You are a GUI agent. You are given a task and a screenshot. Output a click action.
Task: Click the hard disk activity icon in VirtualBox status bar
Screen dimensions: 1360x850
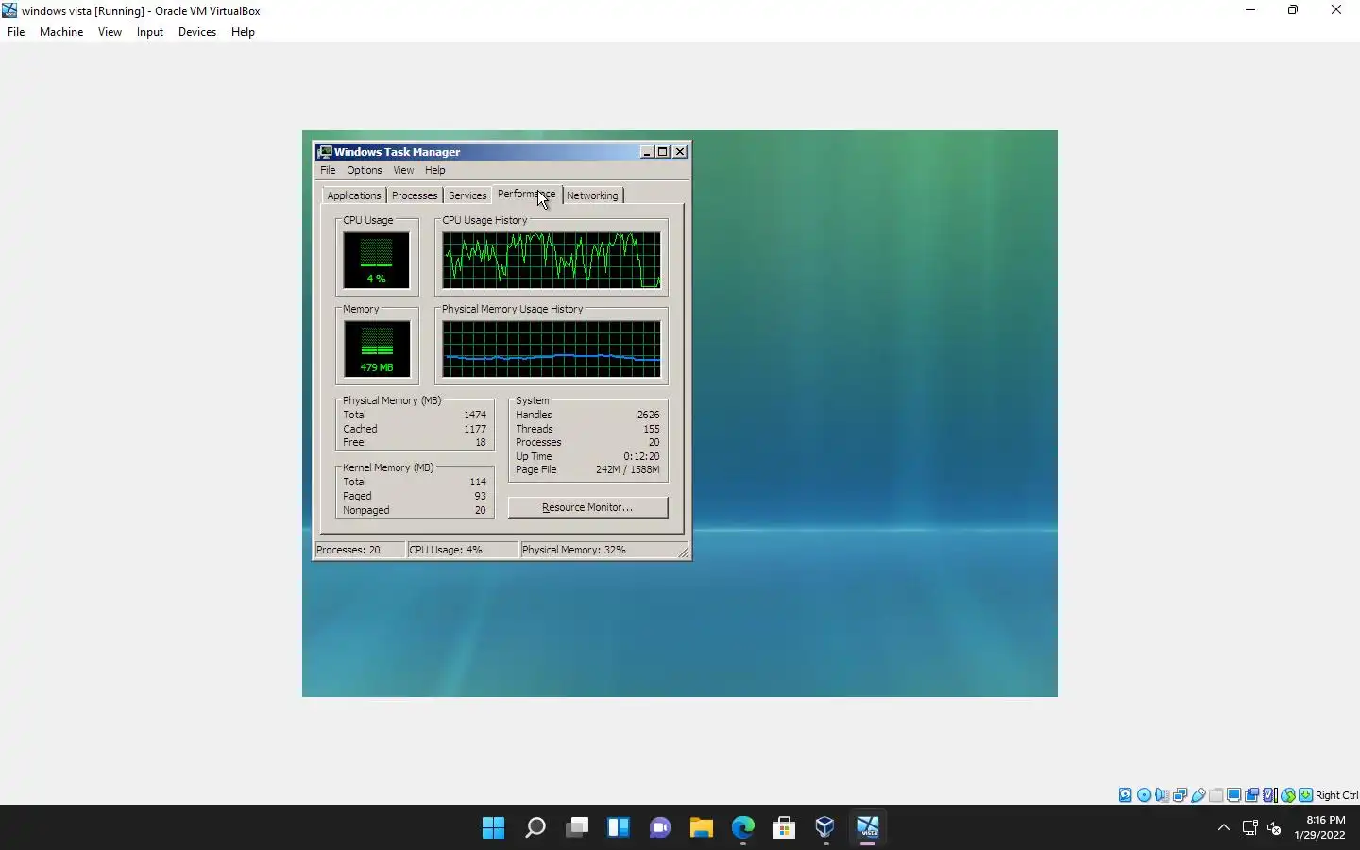pos(1126,795)
